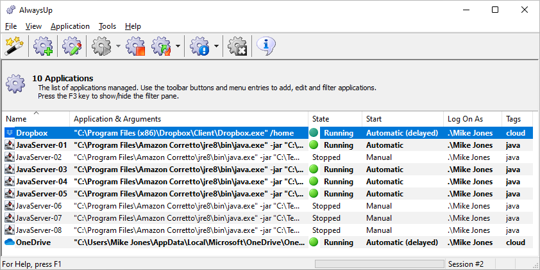Click the status bar progress bar

[380, 264]
